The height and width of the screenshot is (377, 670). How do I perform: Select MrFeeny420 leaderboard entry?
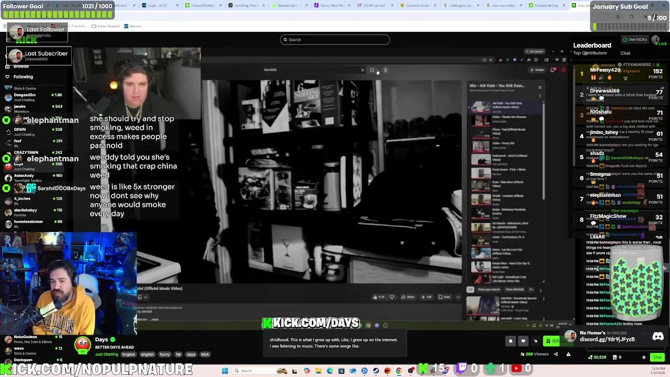[620, 73]
